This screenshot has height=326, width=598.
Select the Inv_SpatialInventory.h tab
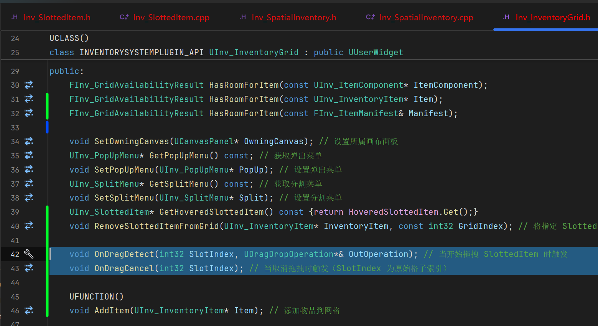tap(288, 17)
